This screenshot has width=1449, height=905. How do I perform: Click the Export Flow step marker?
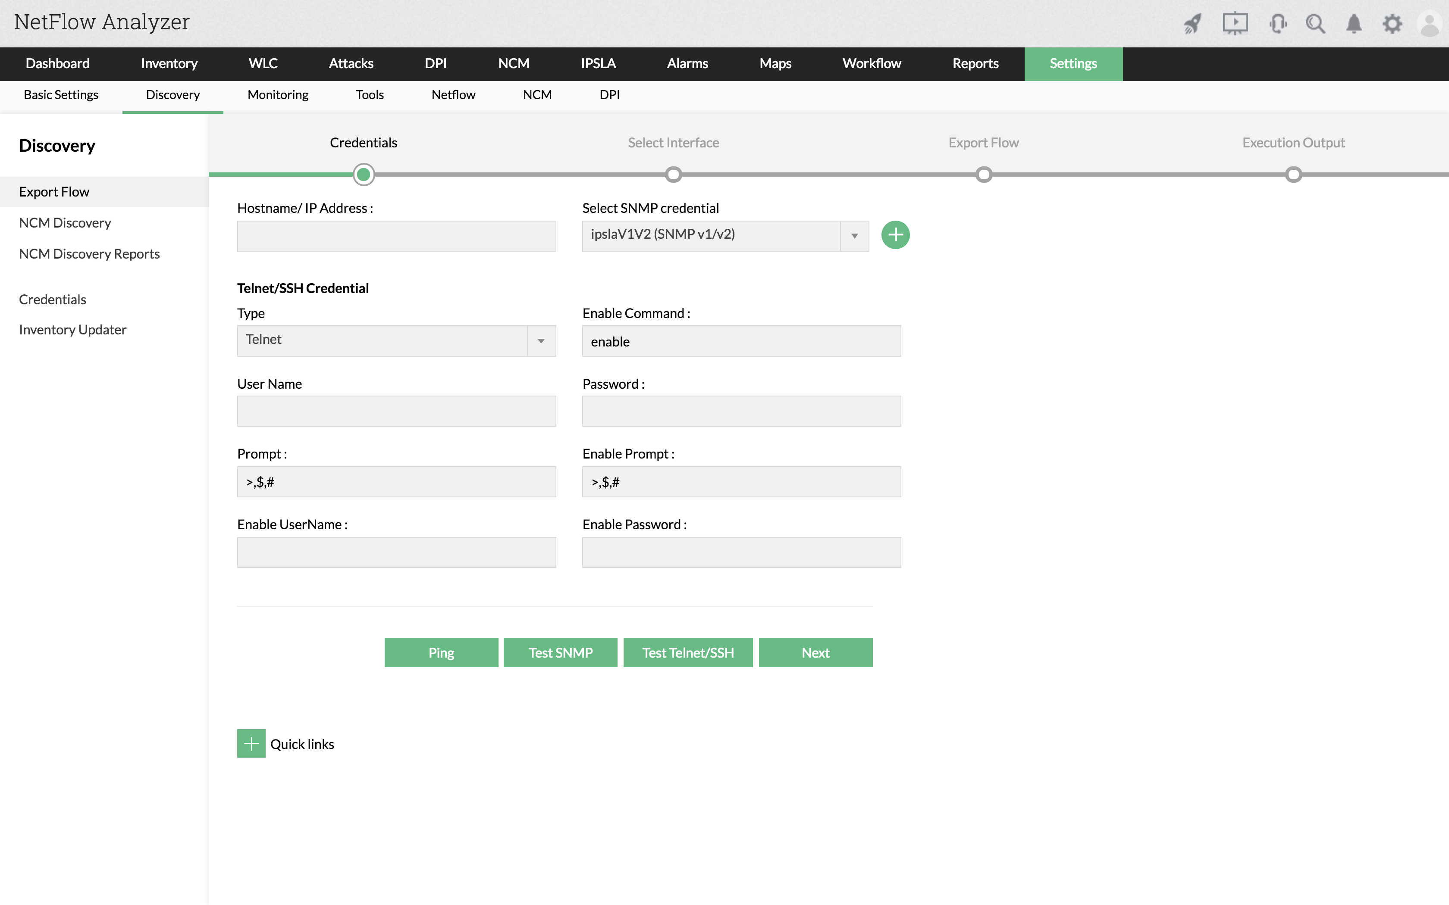coord(984,175)
